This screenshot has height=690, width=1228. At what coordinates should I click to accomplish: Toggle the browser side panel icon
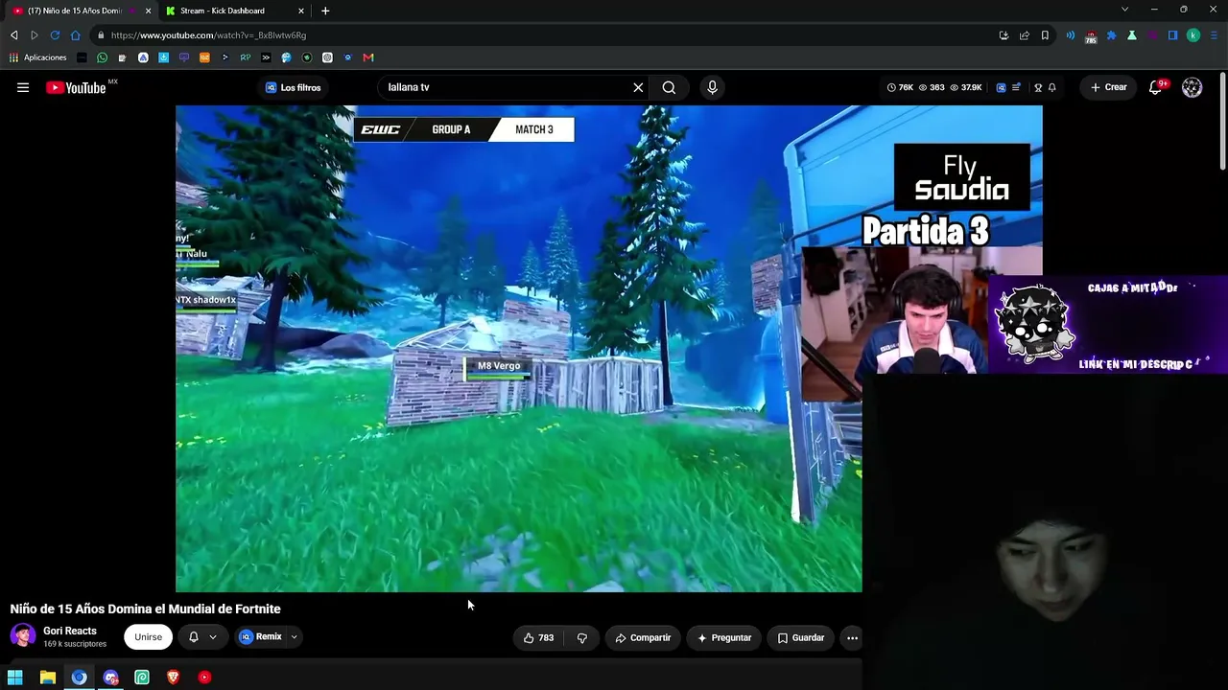tap(1172, 35)
